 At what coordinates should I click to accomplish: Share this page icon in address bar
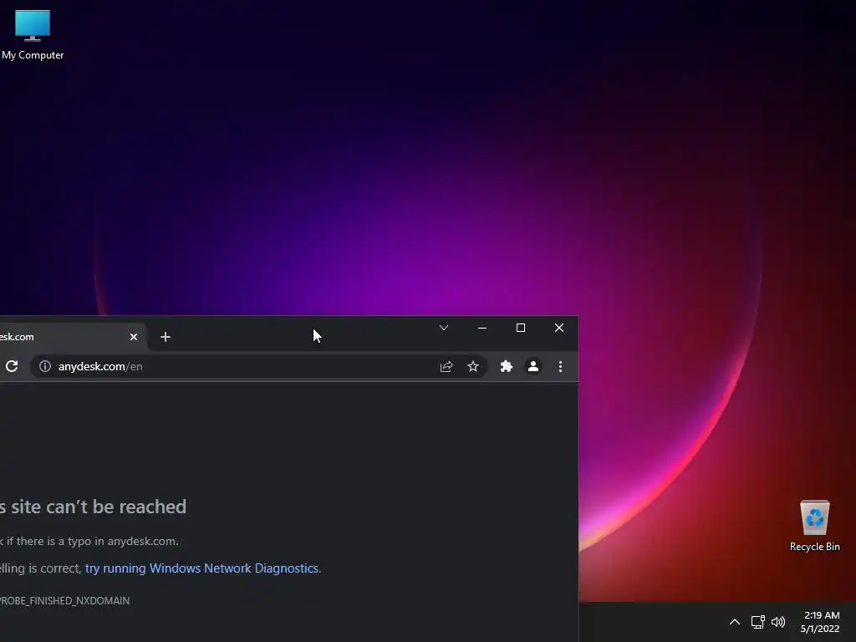coord(446,366)
